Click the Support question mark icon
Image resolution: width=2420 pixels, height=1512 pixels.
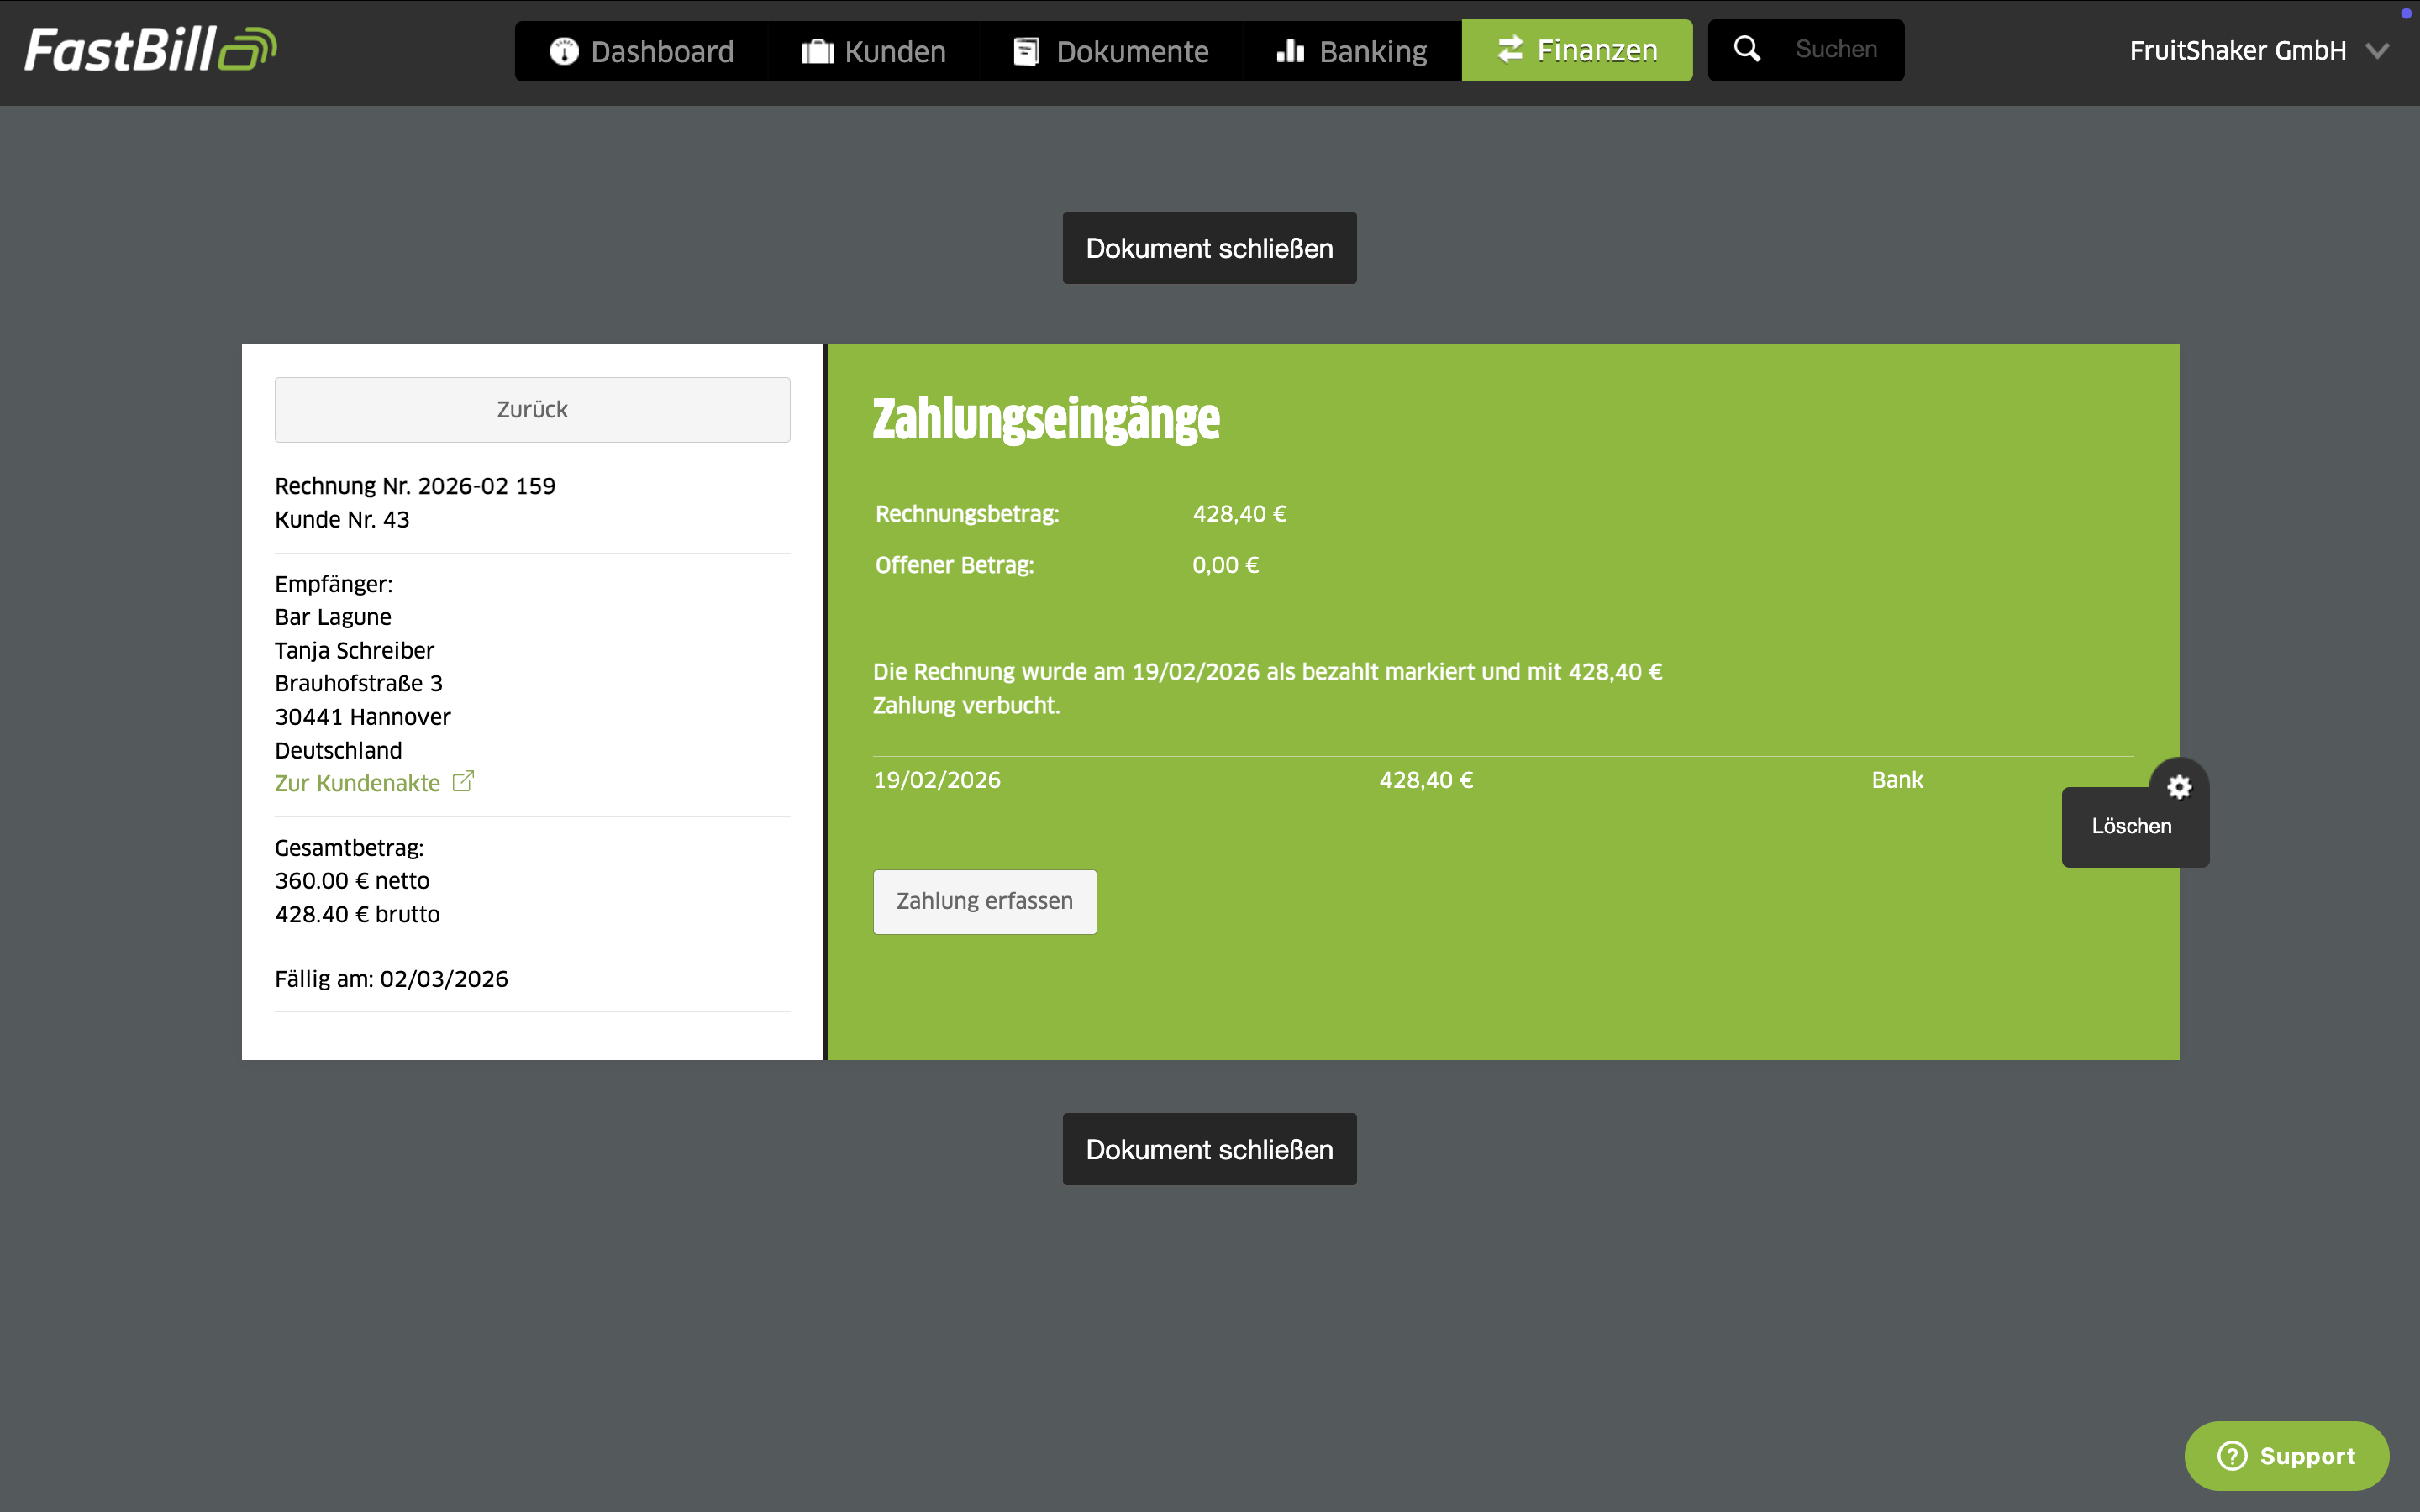tap(2232, 1455)
